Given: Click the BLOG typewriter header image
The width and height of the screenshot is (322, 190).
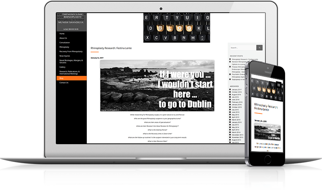Looking at the screenshot, I should (x=176, y=28).
